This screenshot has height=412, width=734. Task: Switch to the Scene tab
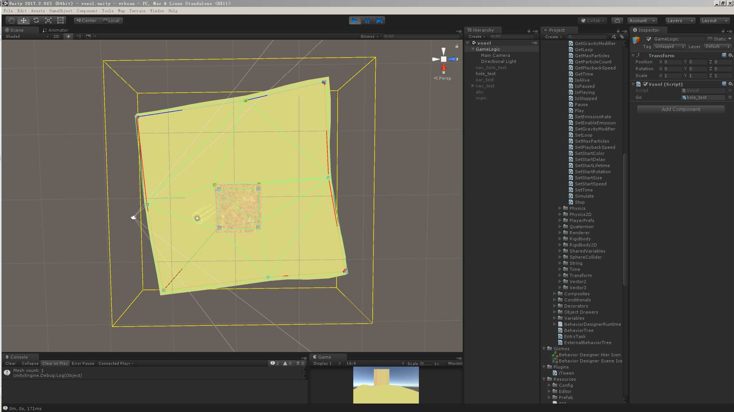pyautogui.click(x=14, y=30)
